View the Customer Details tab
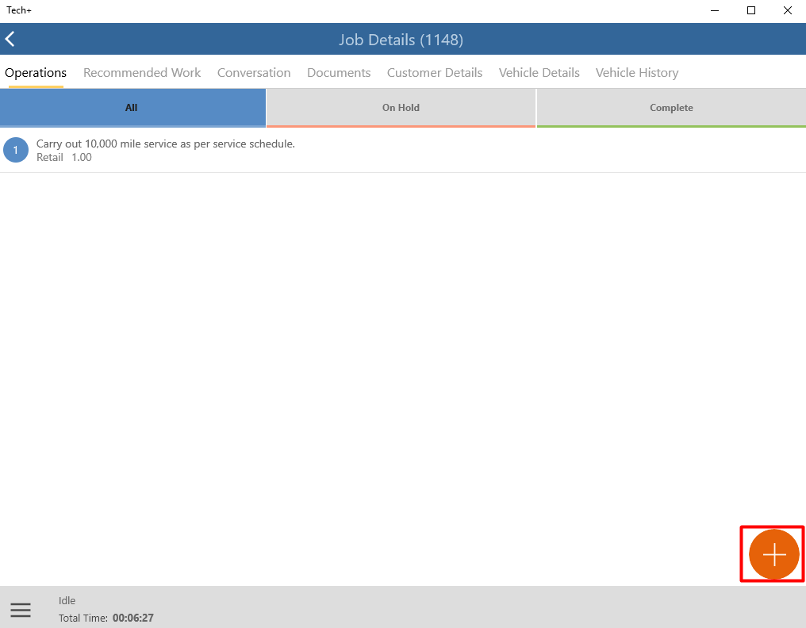This screenshot has height=628, width=806. pos(435,73)
